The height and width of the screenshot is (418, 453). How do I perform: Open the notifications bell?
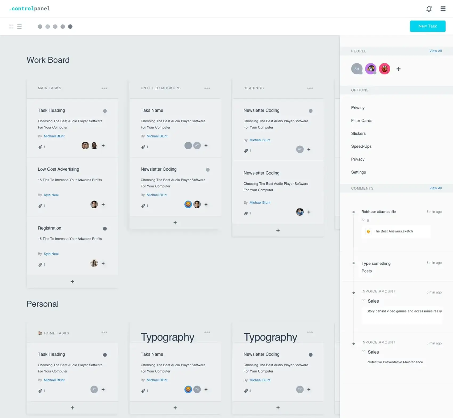[429, 9]
